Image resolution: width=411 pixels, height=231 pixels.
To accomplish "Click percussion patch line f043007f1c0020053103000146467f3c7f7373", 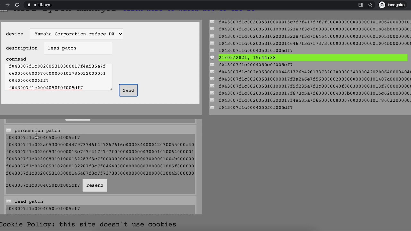I will (x=101, y=173).
